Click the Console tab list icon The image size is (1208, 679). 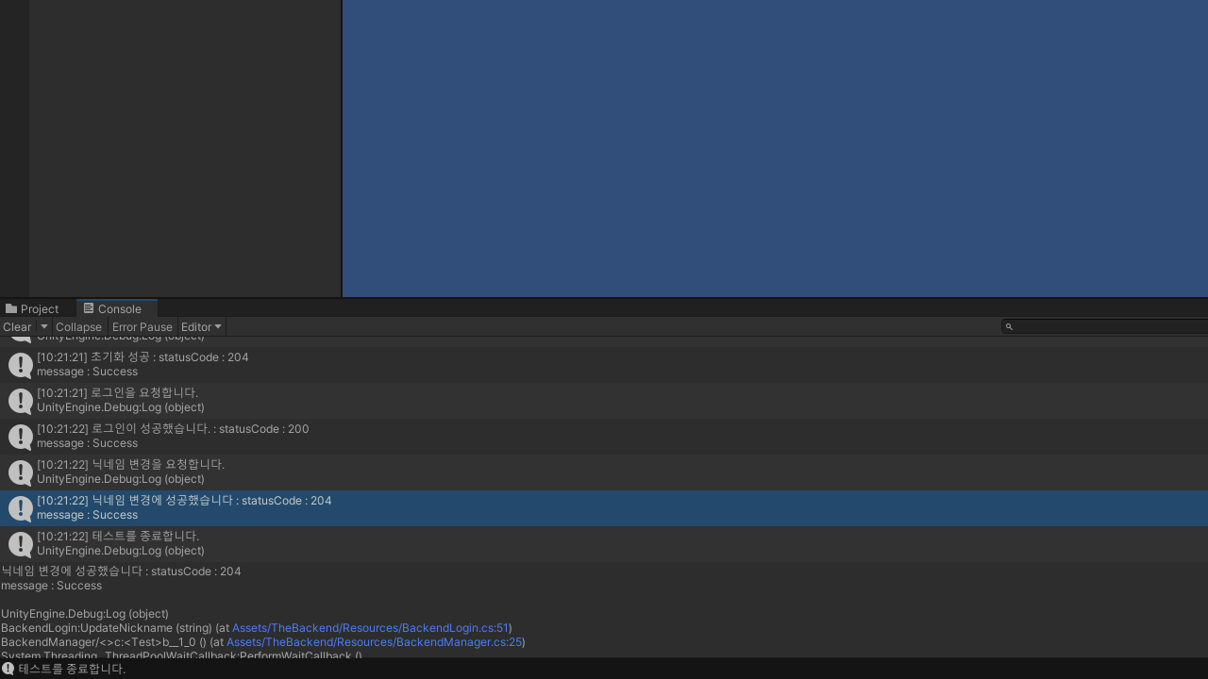[x=89, y=308]
